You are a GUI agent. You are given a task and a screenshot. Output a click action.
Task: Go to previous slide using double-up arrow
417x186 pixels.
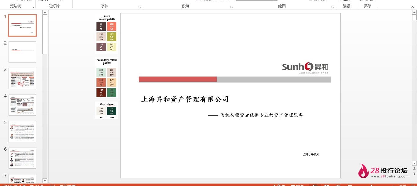click(x=414, y=168)
